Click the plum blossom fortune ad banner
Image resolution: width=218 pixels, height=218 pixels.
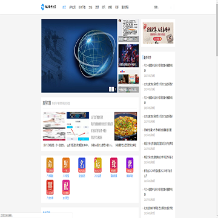tap(158, 33)
